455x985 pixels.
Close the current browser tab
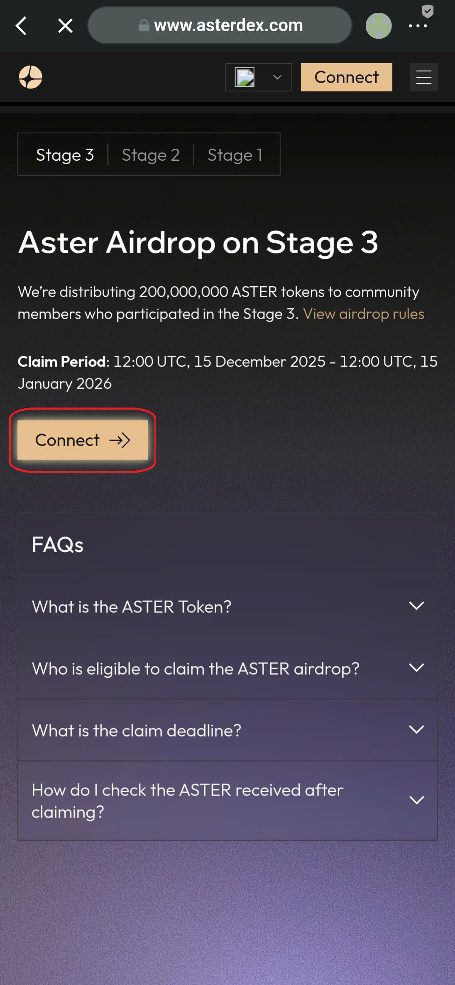pos(65,26)
